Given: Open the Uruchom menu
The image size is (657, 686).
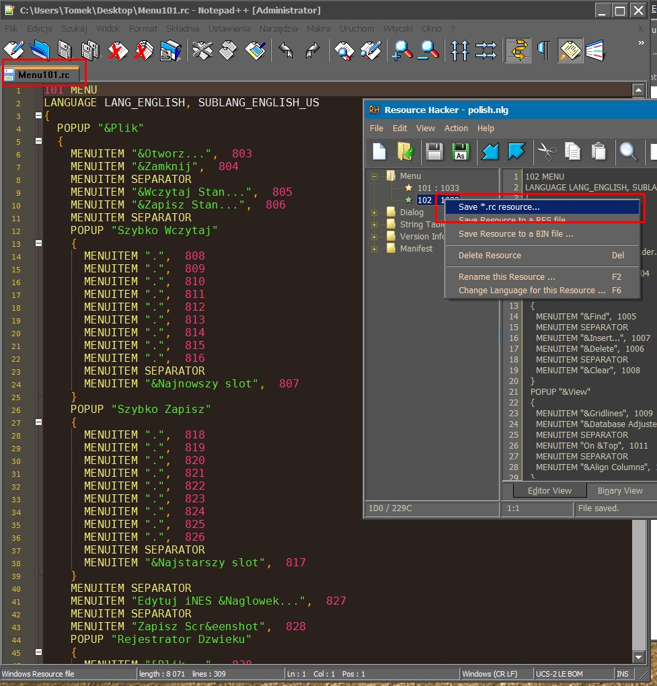Looking at the screenshot, I should (x=357, y=28).
